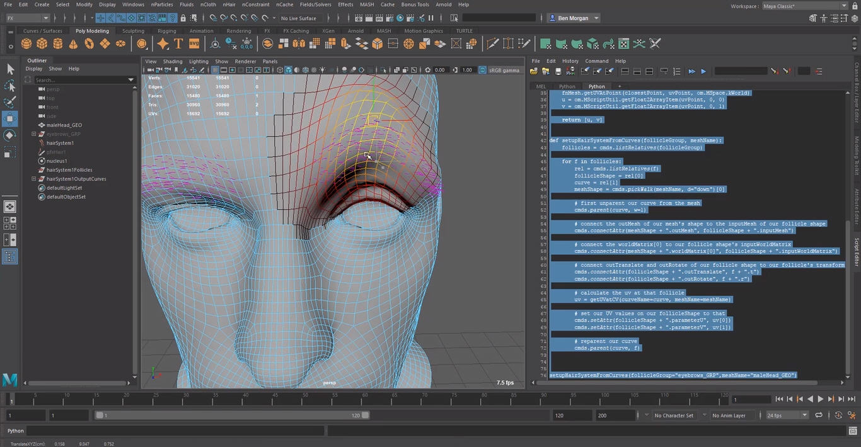The image size is (861, 447).
Task: Toggle the sRGB gamma color management button
Action: tap(483, 70)
